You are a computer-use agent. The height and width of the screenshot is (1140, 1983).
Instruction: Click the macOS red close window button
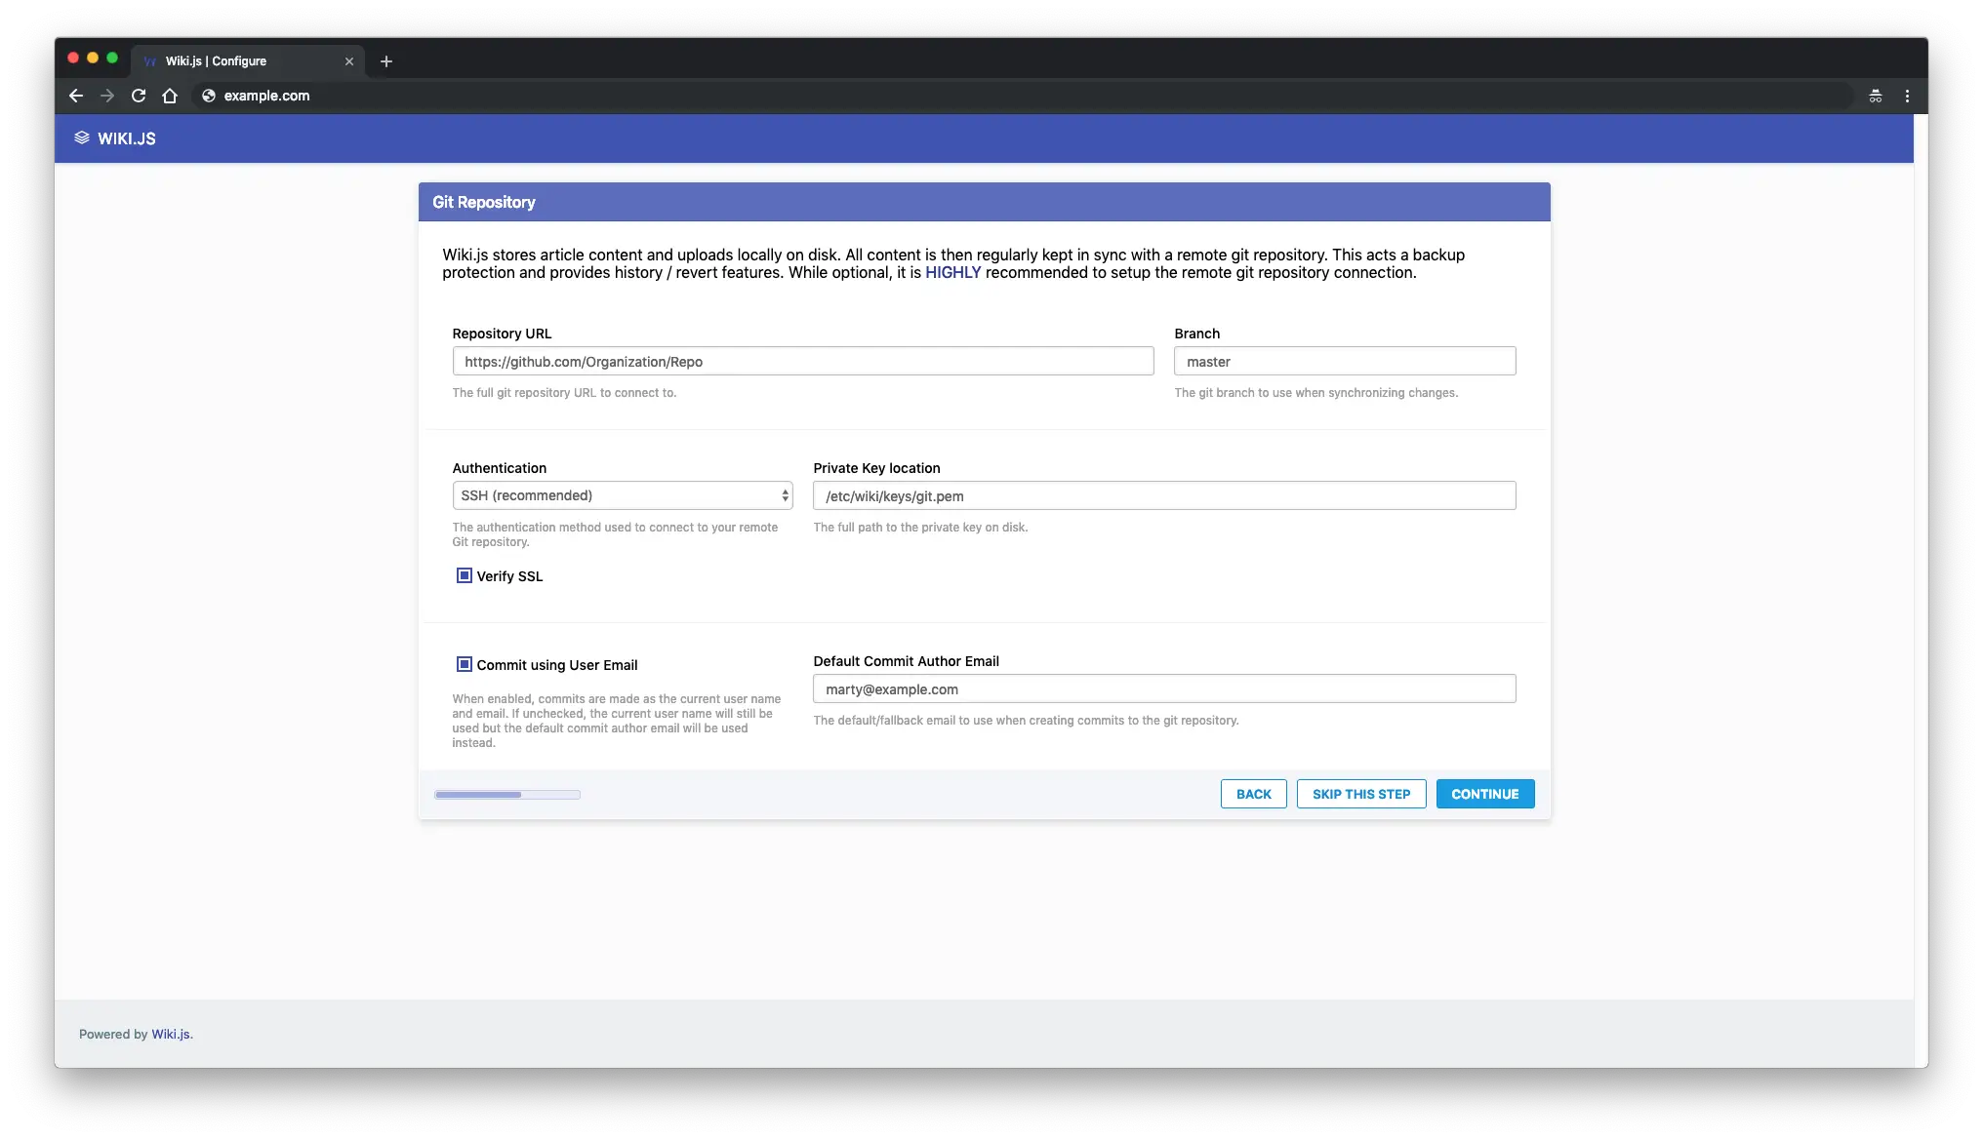tap(73, 59)
